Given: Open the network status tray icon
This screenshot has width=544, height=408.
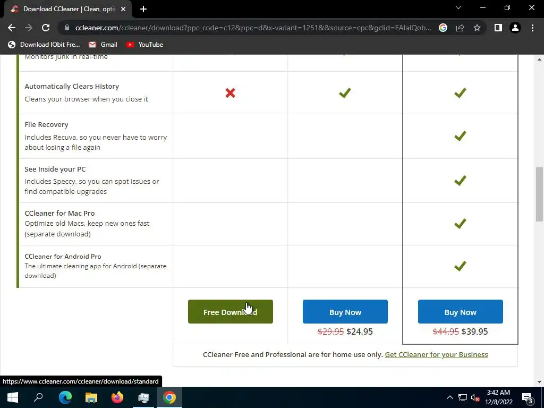Looking at the screenshot, I should [x=463, y=397].
